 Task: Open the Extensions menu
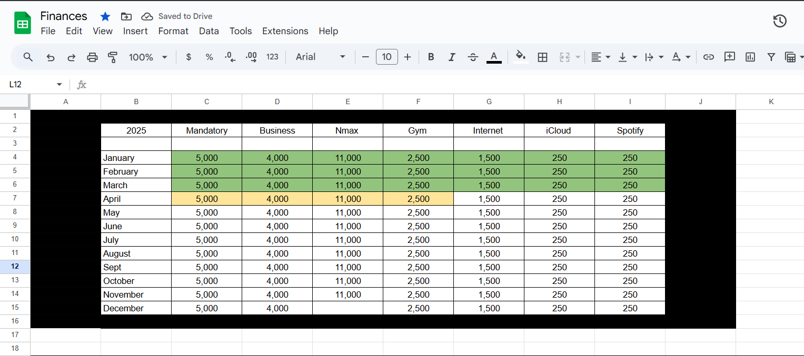pos(285,31)
